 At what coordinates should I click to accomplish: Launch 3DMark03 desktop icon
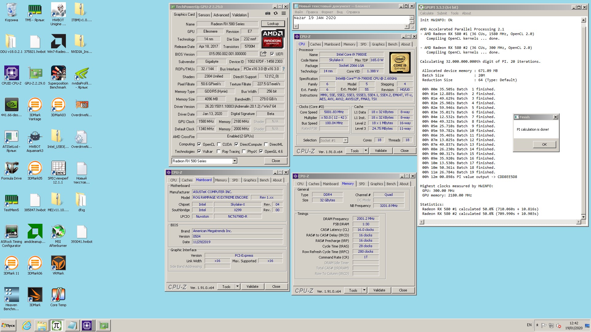point(58,107)
